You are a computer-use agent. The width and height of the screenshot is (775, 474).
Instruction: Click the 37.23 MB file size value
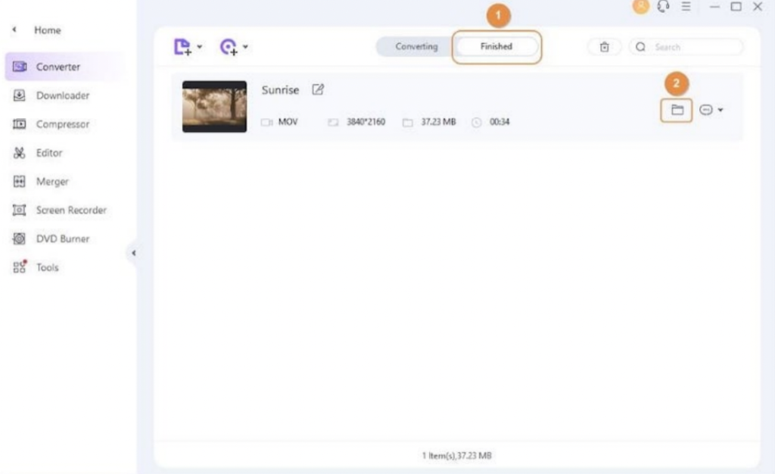click(438, 122)
